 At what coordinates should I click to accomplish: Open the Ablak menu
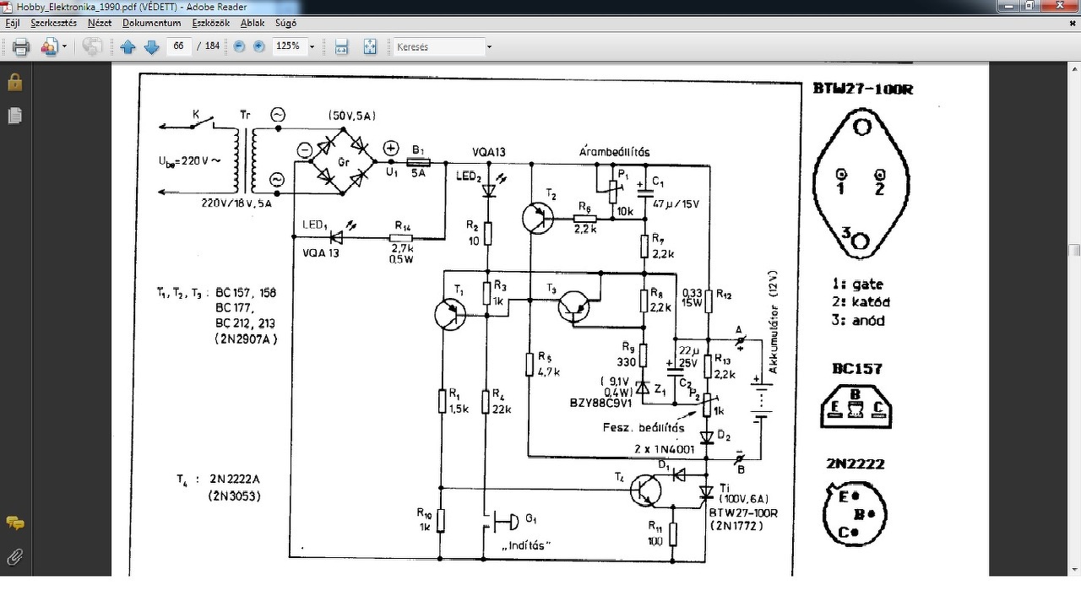click(253, 23)
